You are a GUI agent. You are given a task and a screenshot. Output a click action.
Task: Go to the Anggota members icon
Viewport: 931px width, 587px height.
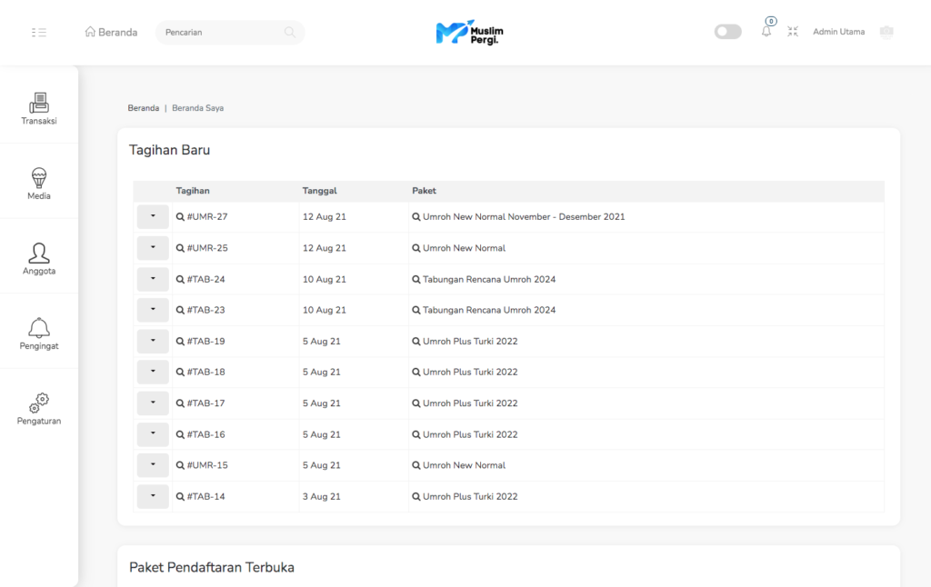pyautogui.click(x=39, y=254)
